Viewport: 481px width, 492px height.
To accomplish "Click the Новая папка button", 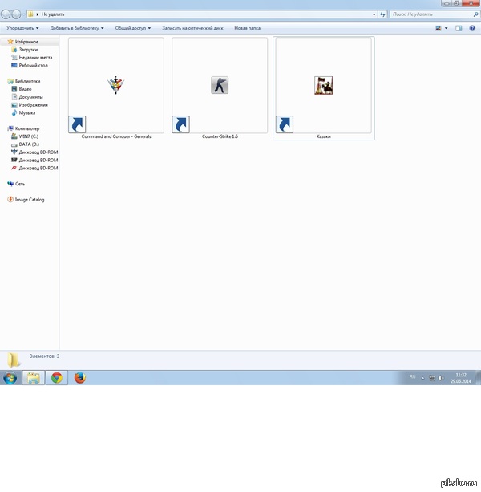I will pos(247,28).
